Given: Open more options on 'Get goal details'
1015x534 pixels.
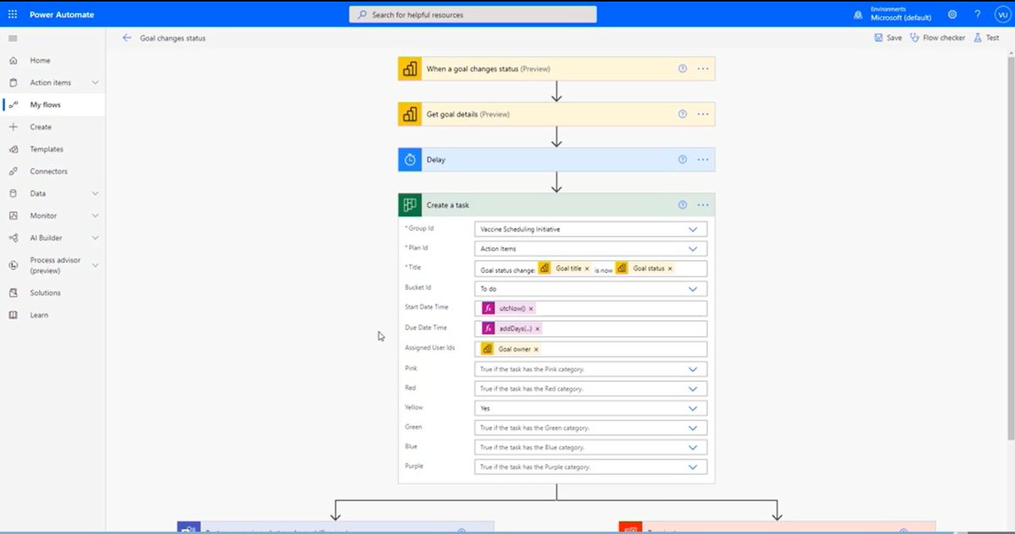Looking at the screenshot, I should 703,114.
